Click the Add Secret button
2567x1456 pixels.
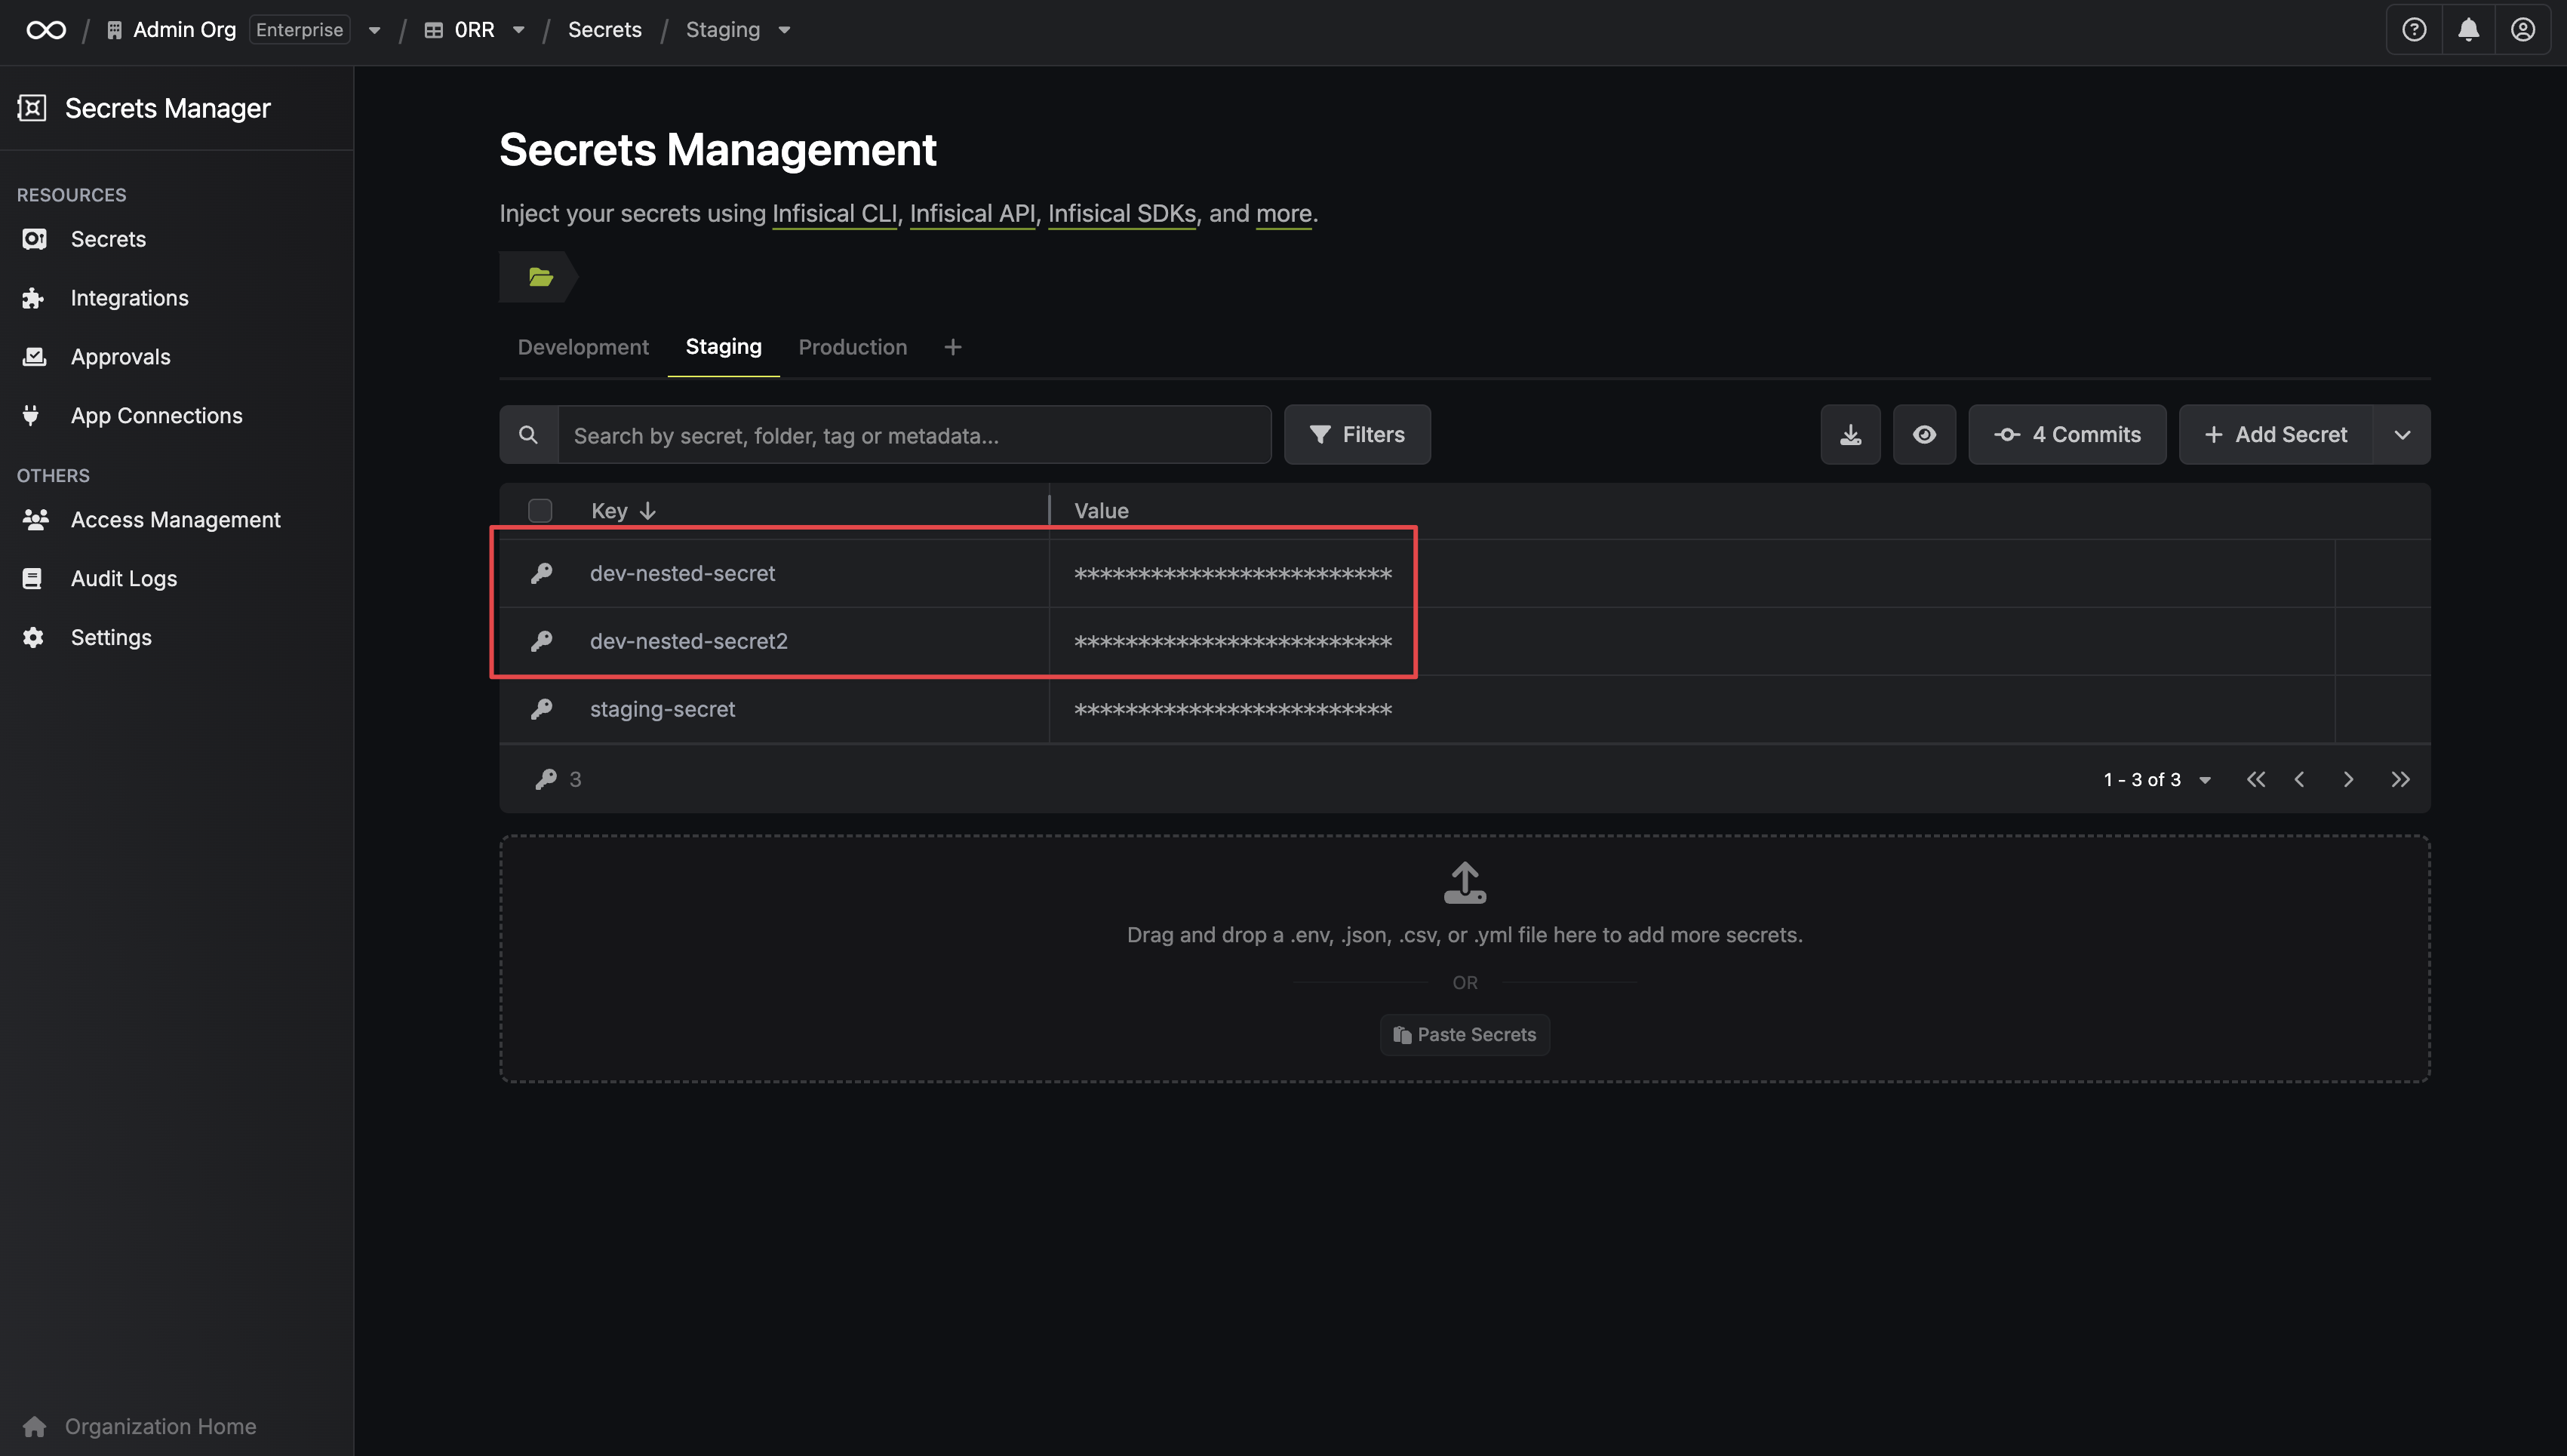[x=2276, y=434]
